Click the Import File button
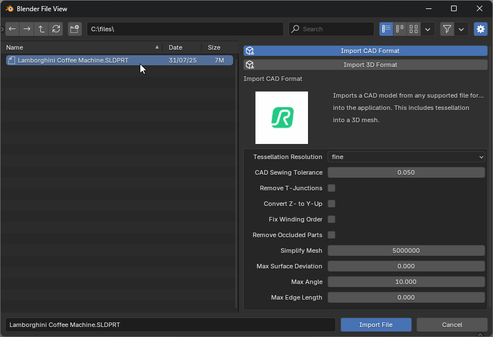Image resolution: width=493 pixels, height=337 pixels. [x=376, y=325]
